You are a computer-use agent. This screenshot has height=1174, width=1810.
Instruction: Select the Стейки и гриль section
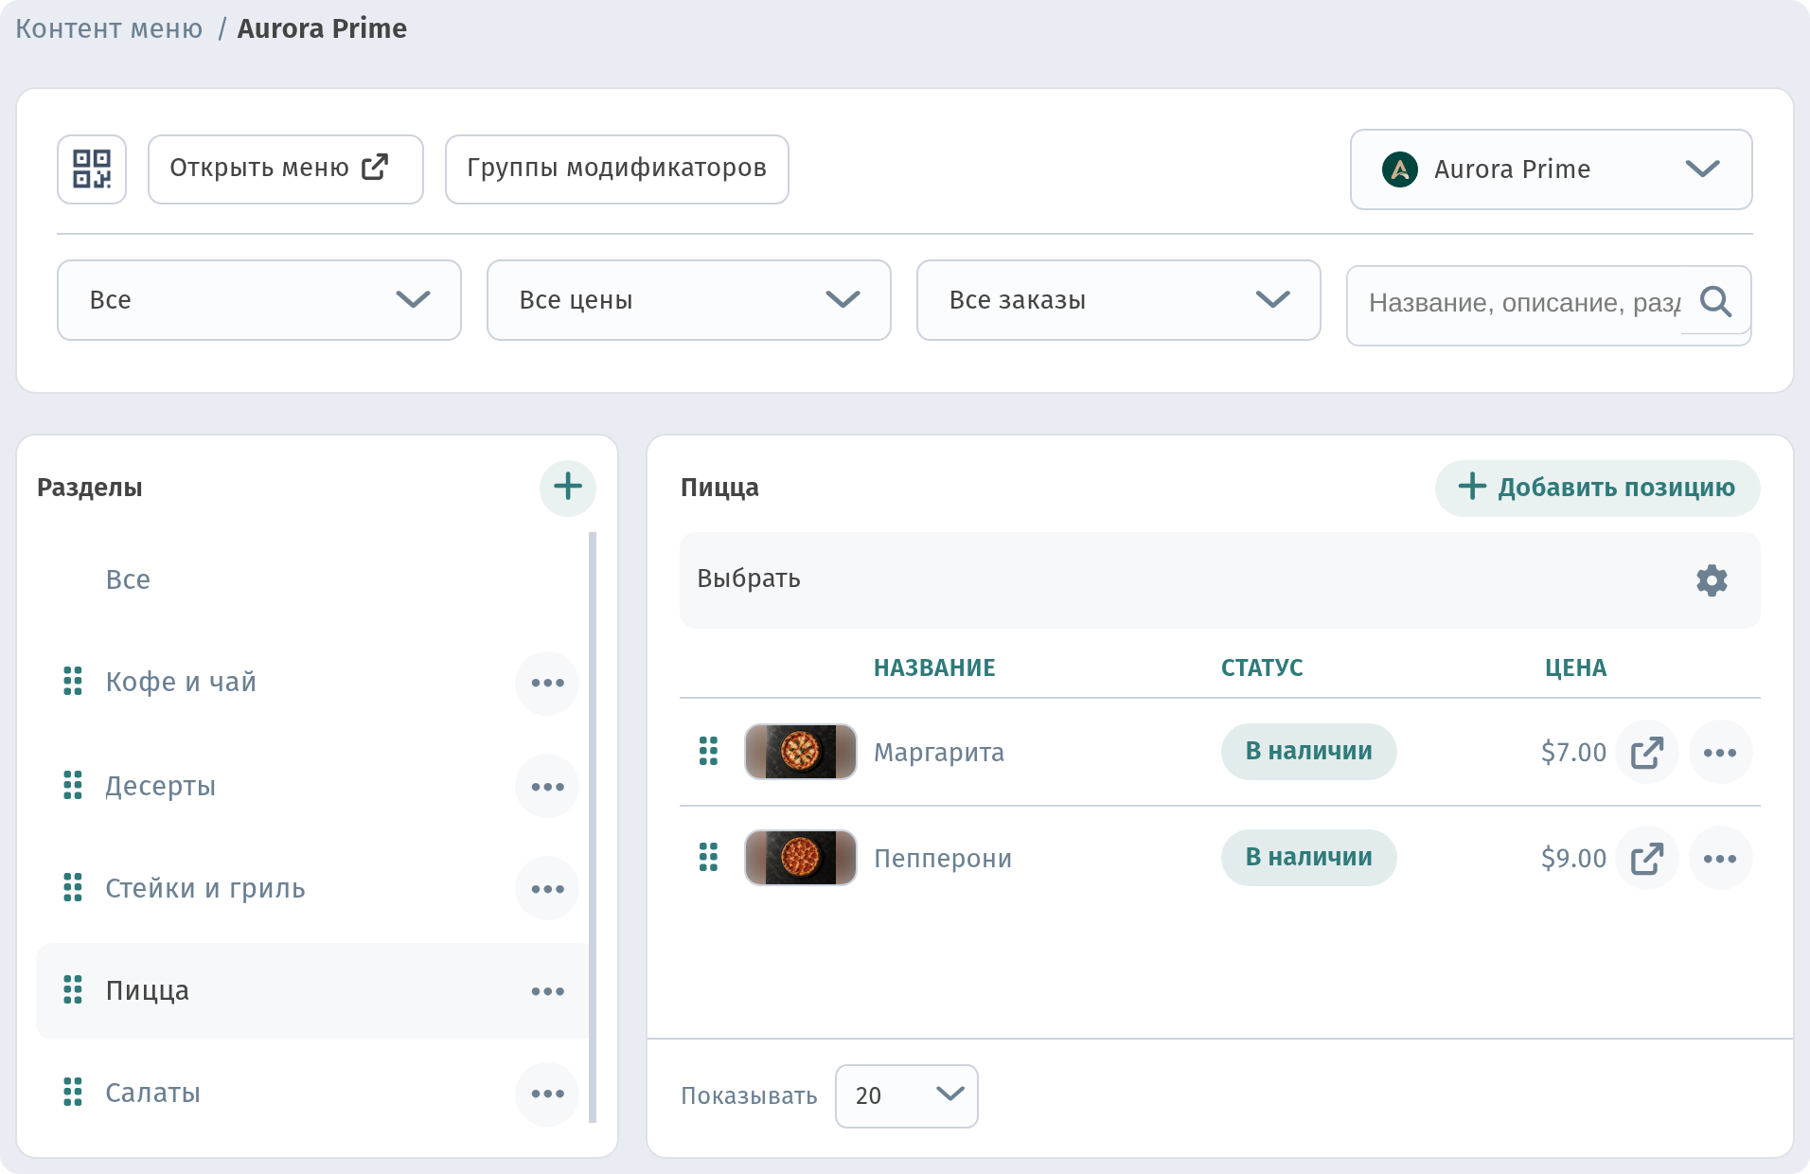coord(205,888)
